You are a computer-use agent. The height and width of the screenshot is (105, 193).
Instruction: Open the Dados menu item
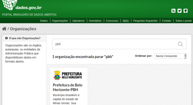pos(44,21)
